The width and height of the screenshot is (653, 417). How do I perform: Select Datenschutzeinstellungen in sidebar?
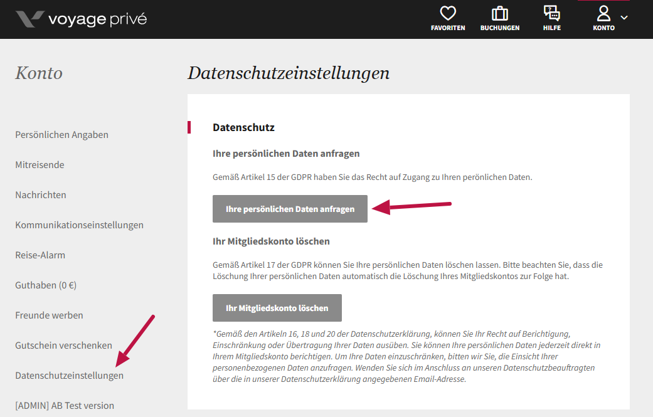point(69,376)
